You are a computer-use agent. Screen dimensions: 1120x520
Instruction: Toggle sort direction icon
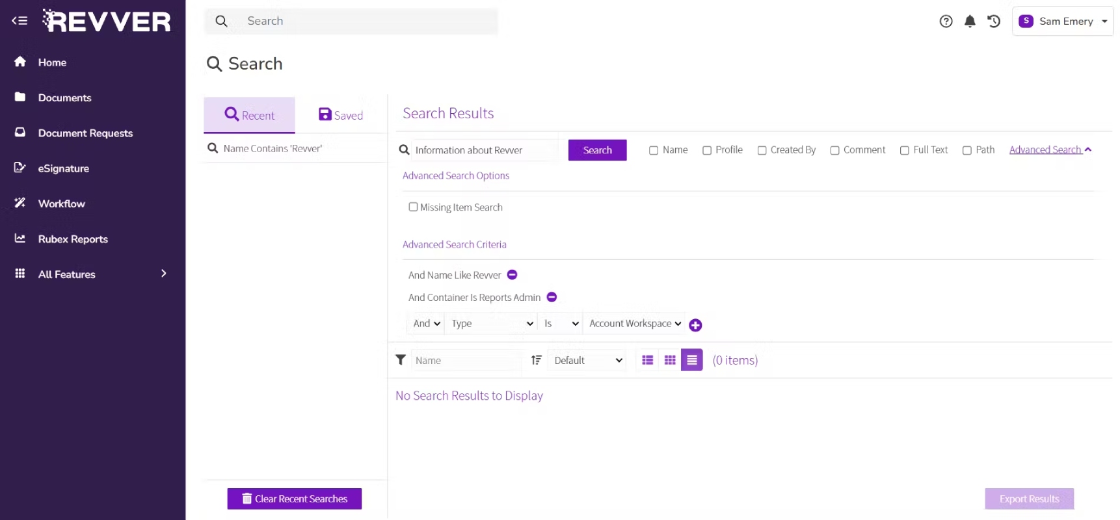(536, 360)
